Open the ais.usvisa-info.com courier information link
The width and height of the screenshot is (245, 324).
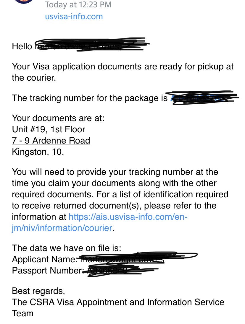pyautogui.click(x=99, y=222)
